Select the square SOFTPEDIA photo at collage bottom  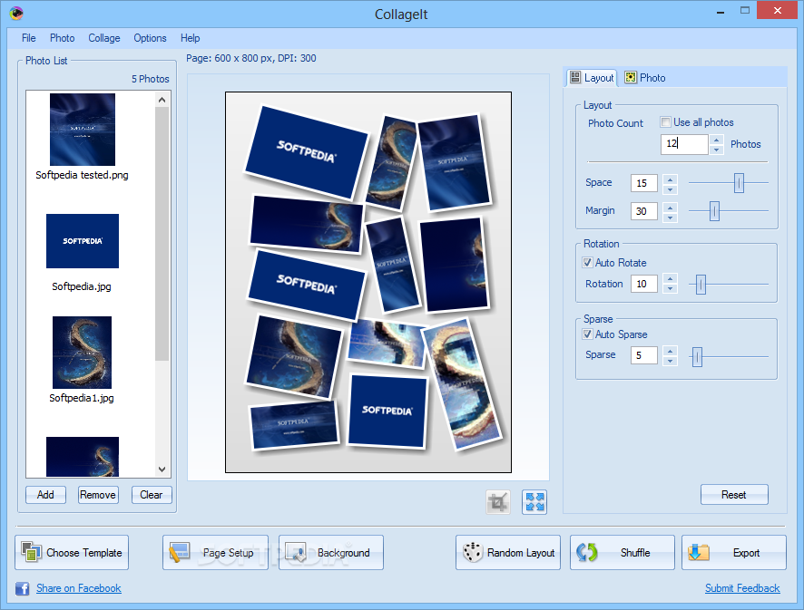pyautogui.click(x=387, y=411)
